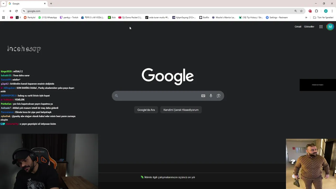Focus the Google search box

pyautogui.click(x=168, y=96)
